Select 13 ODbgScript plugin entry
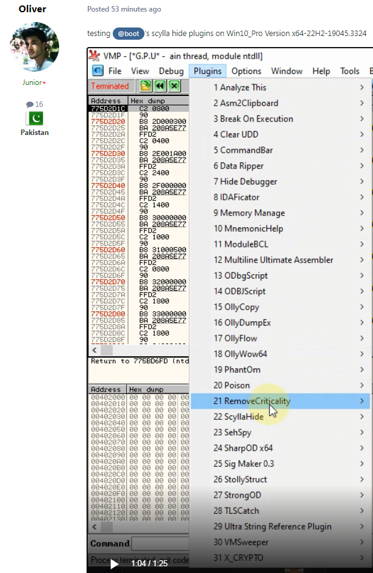 pyautogui.click(x=280, y=276)
